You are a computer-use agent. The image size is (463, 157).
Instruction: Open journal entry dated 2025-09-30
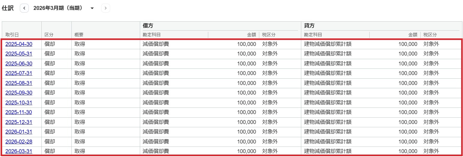[x=19, y=93]
